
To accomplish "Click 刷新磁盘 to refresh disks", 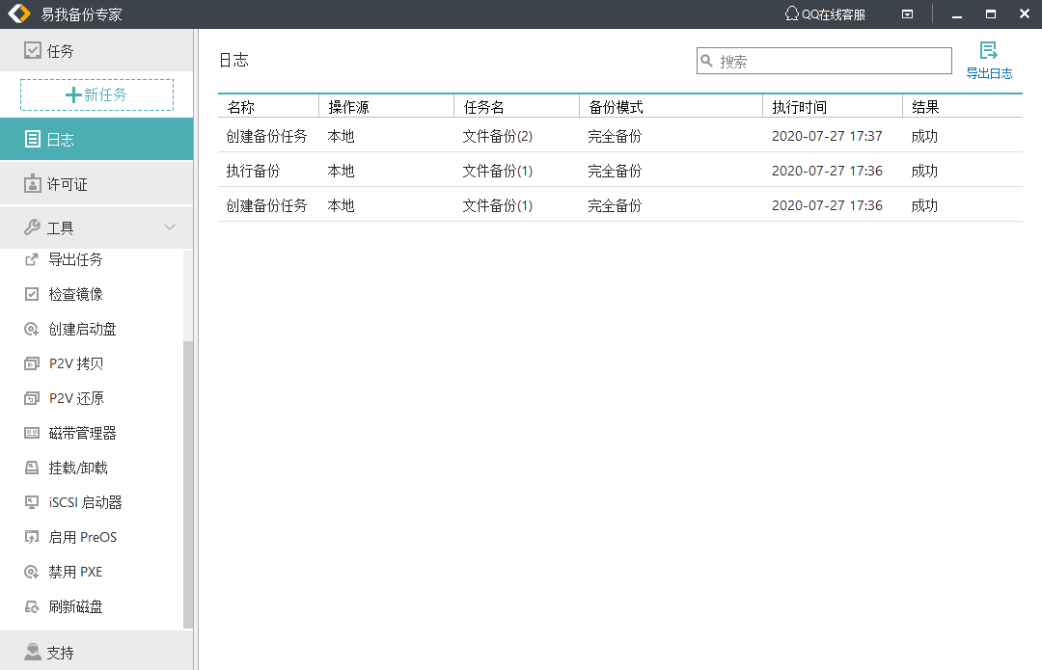I will coord(75,606).
